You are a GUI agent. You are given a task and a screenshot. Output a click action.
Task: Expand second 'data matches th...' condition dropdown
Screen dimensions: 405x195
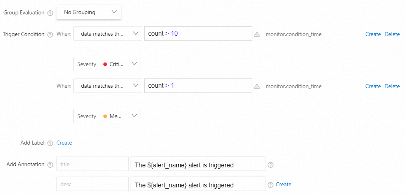107,86
